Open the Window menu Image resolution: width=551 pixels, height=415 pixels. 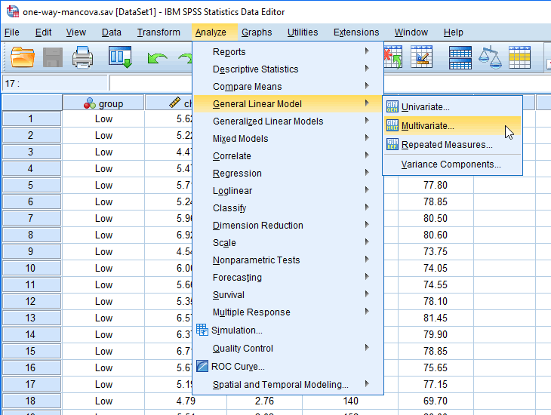[x=411, y=32]
